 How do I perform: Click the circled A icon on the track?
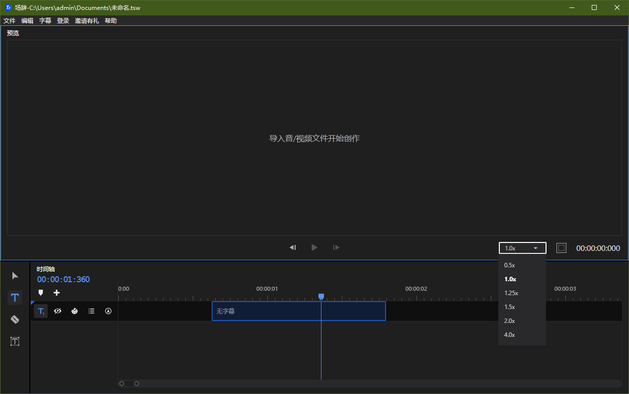(x=108, y=311)
